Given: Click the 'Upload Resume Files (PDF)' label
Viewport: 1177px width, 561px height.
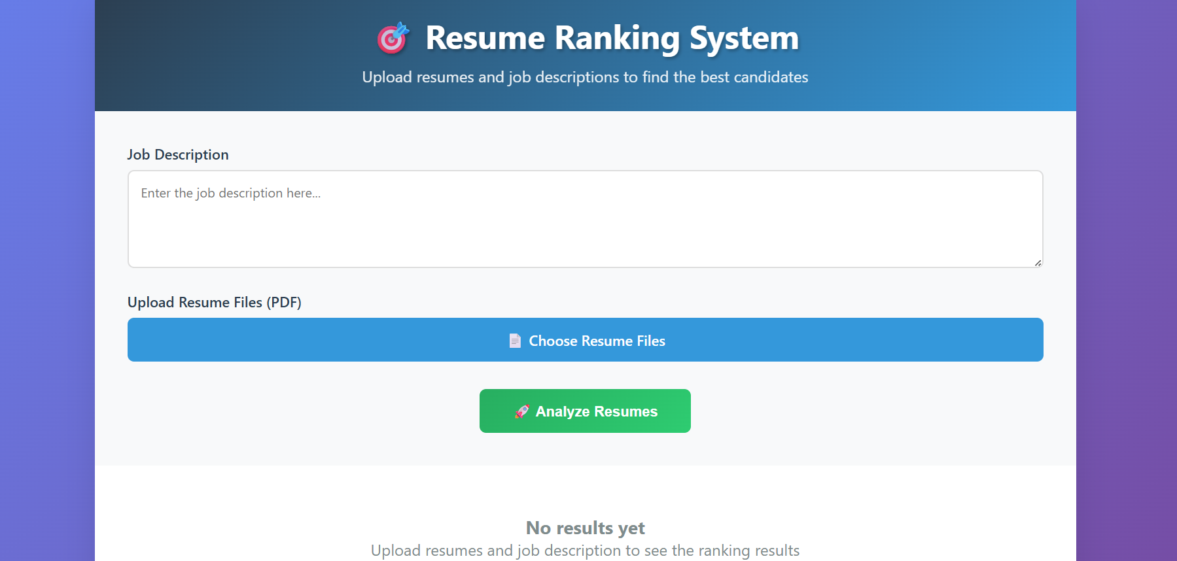Looking at the screenshot, I should [x=215, y=303].
